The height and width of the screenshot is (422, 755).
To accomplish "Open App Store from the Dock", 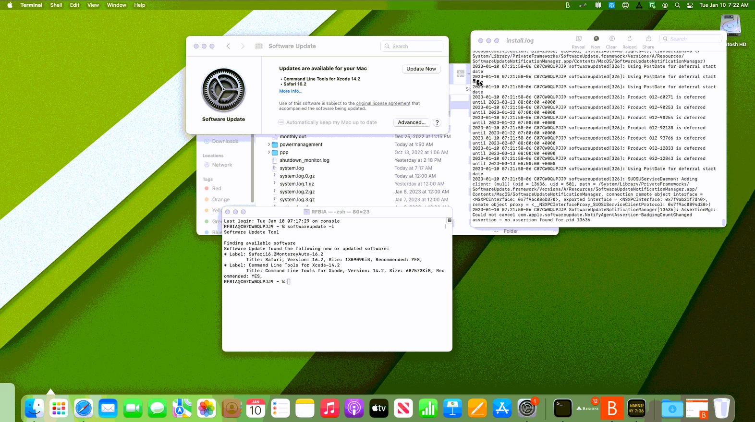I will [502, 409].
